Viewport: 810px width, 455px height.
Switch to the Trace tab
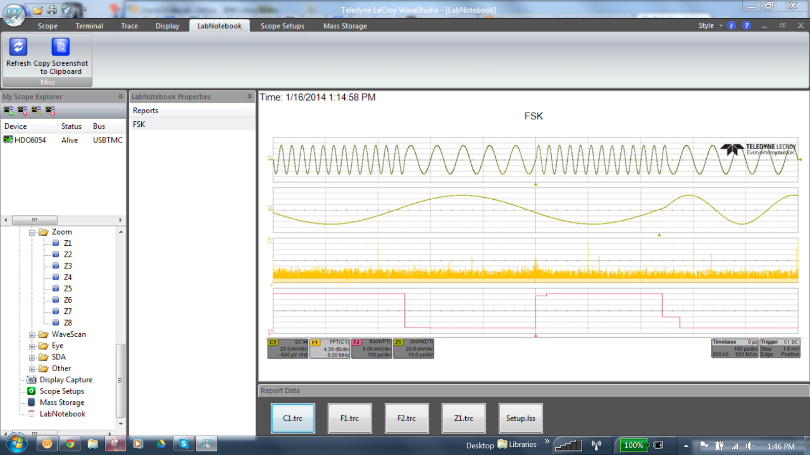[130, 26]
